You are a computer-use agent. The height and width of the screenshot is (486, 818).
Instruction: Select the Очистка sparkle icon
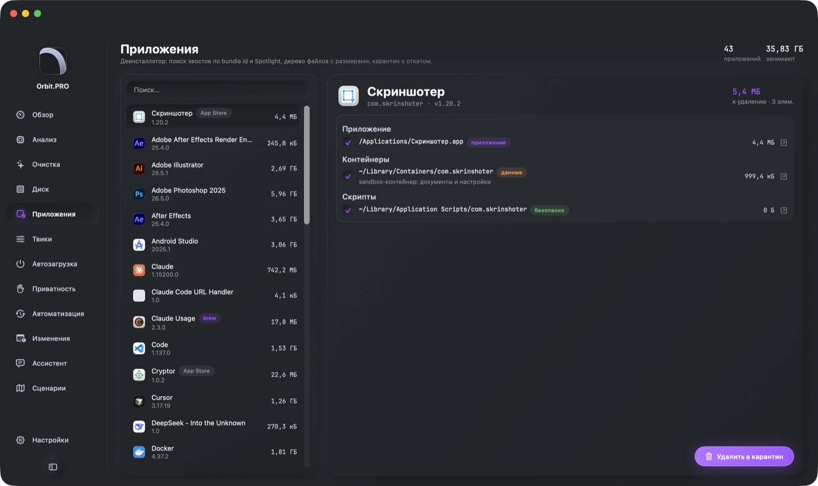20,165
